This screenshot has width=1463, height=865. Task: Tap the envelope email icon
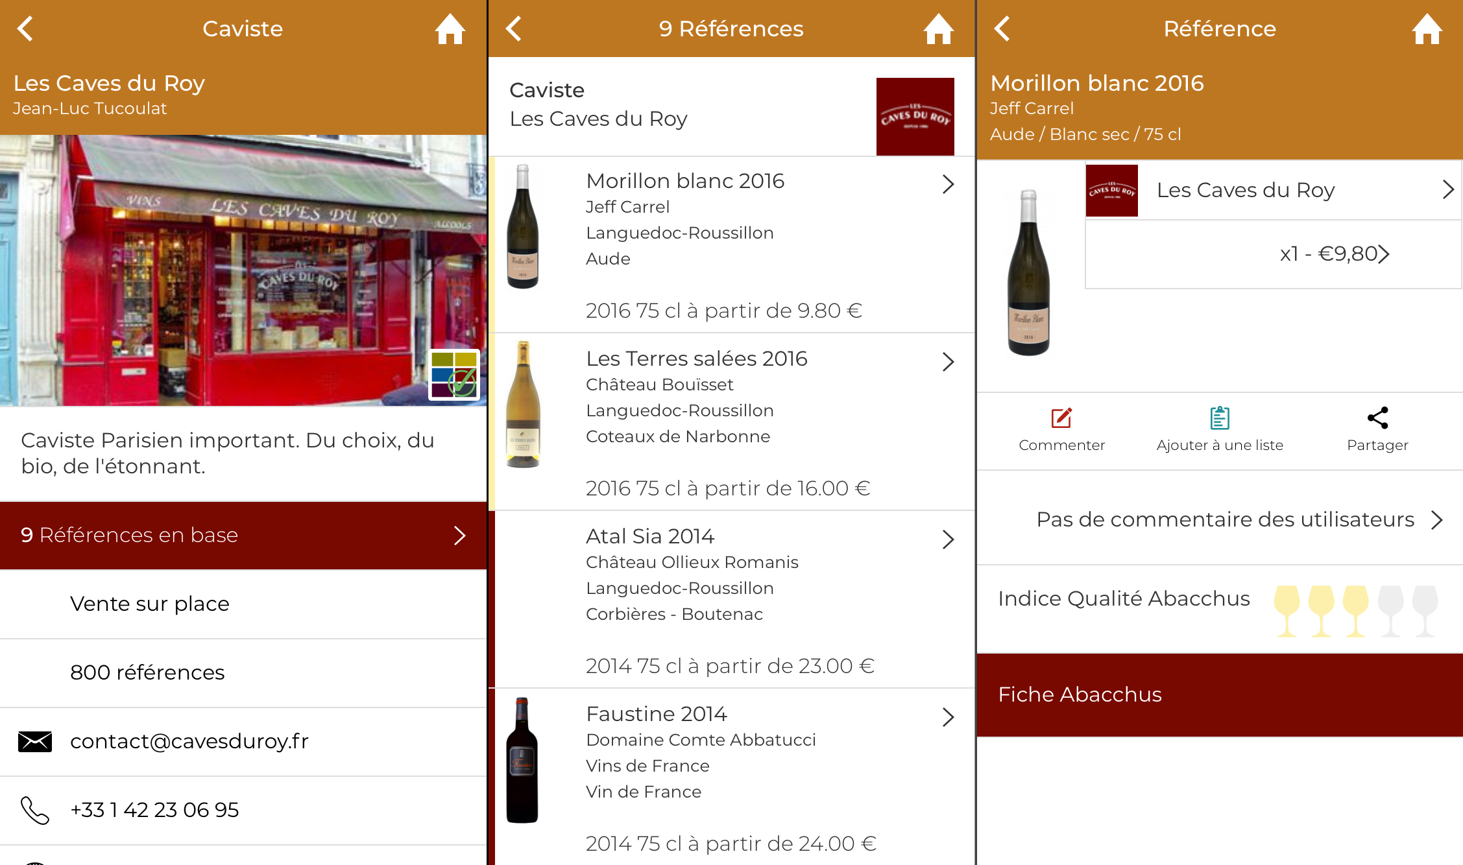[35, 741]
